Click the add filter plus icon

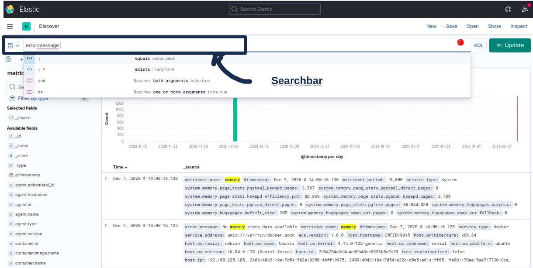21,59
